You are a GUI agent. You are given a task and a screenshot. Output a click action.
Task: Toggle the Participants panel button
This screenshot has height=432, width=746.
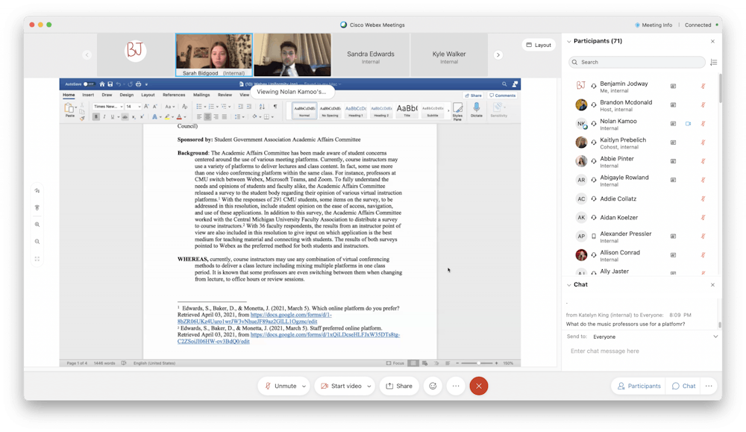coord(638,386)
